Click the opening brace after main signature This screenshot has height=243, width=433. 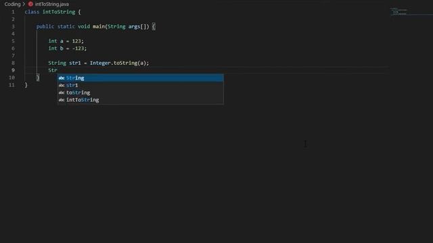tap(154, 27)
